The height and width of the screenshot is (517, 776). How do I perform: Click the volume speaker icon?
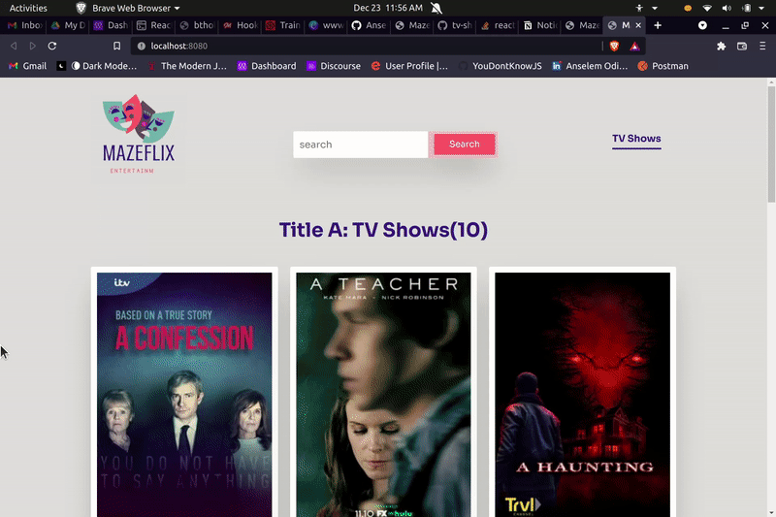coord(727,8)
